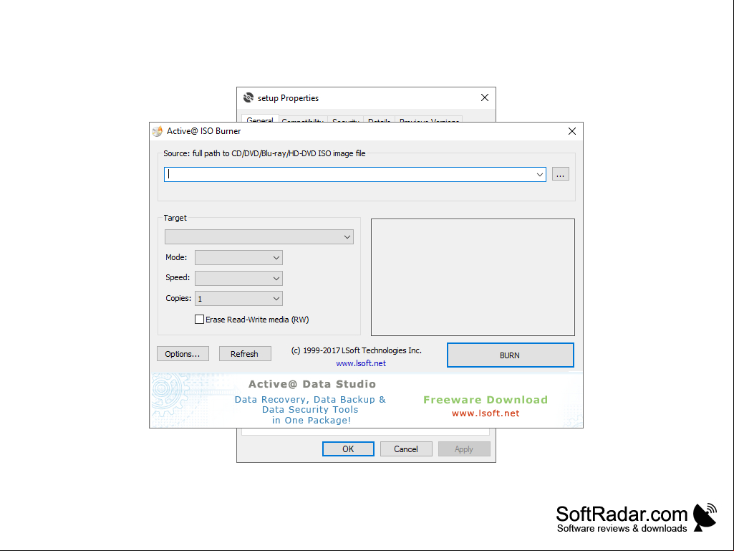Screen dimensions: 734x551
Task: Click the "Data Recovery, Data Backup &" banner text
Action: (x=310, y=400)
